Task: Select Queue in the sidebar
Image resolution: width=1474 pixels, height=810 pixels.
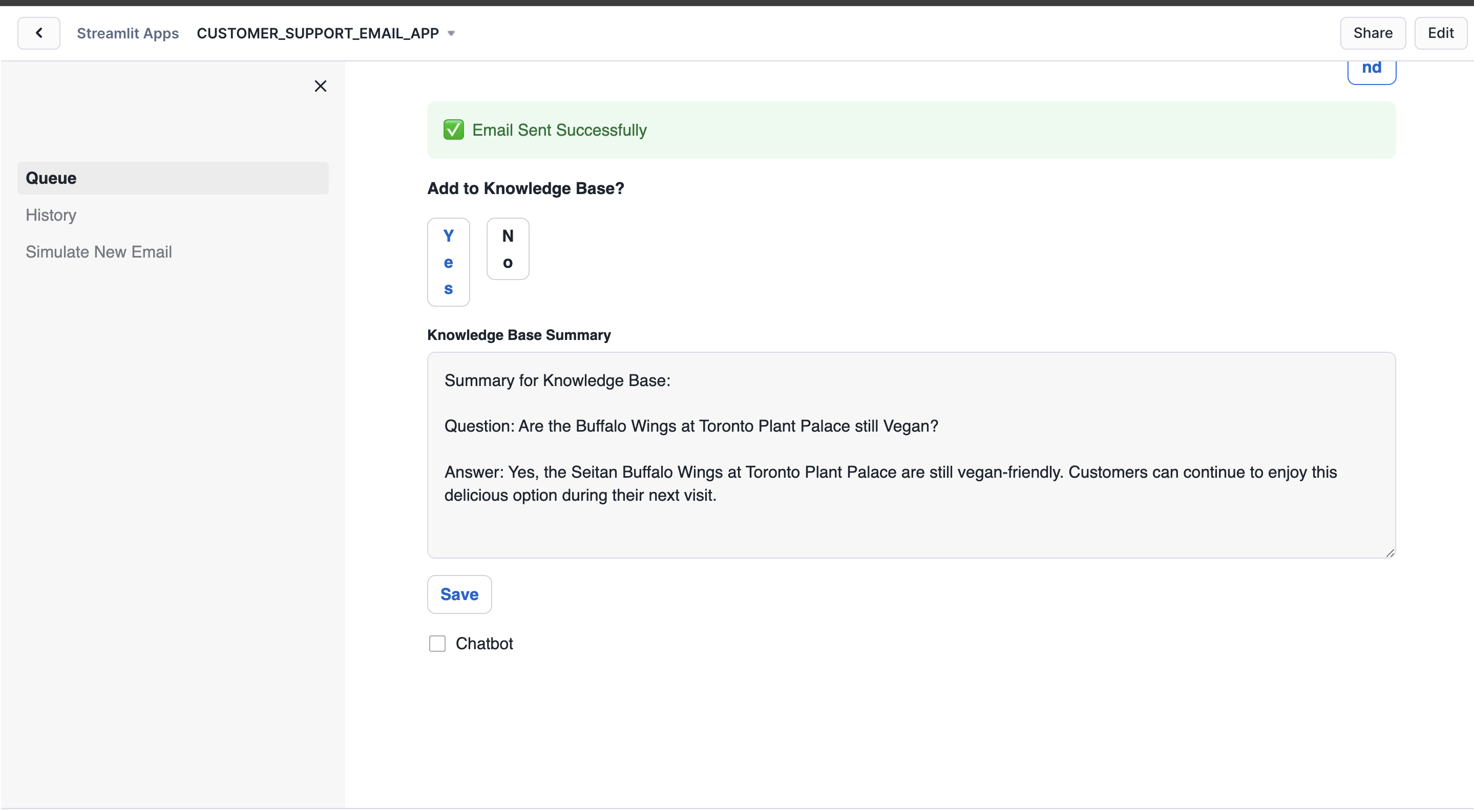Action: (173, 178)
